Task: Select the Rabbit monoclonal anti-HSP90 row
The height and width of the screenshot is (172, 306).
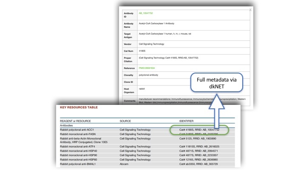Action: tap(76, 155)
